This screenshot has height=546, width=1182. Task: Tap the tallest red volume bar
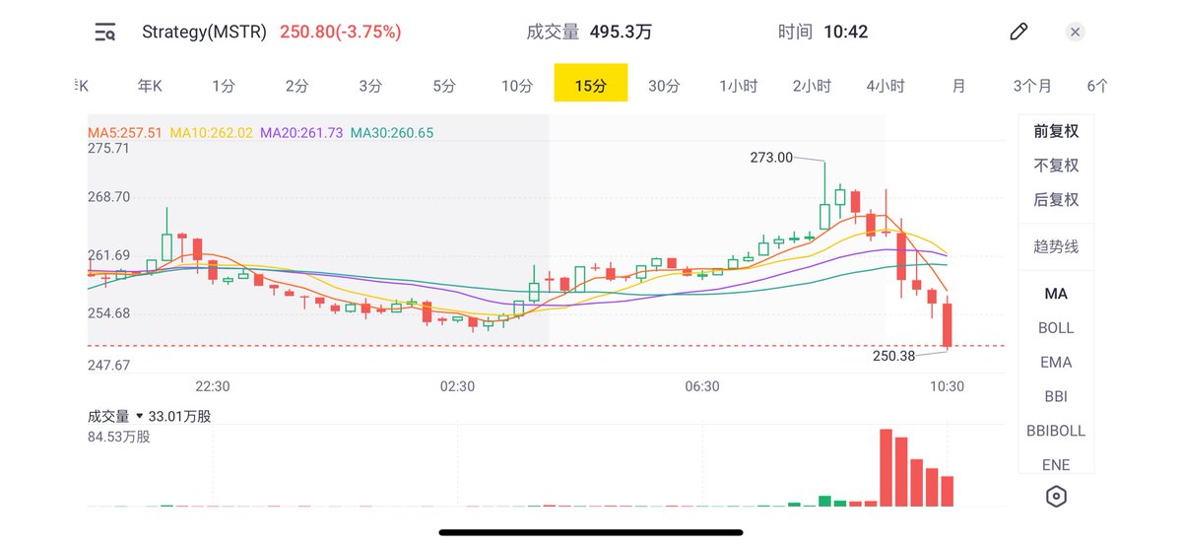click(886, 468)
